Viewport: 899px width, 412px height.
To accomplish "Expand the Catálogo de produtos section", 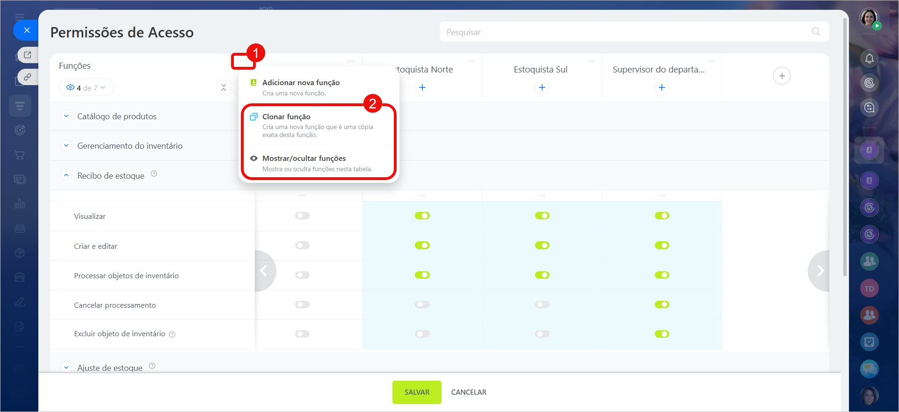I will coord(66,116).
